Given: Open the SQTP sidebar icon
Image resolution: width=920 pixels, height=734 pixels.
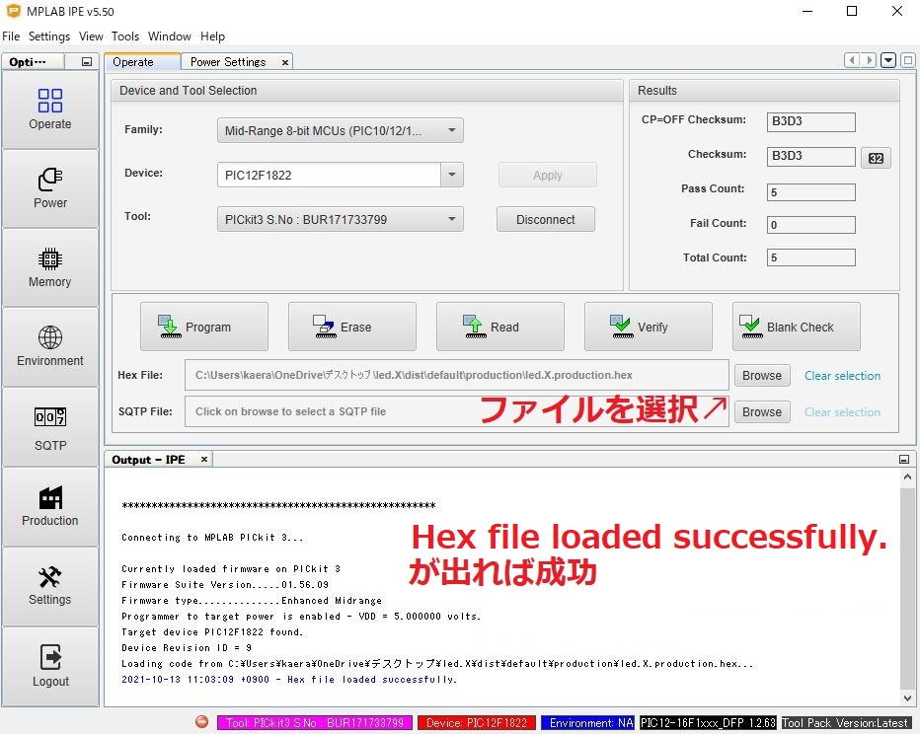Looking at the screenshot, I should click(x=50, y=428).
